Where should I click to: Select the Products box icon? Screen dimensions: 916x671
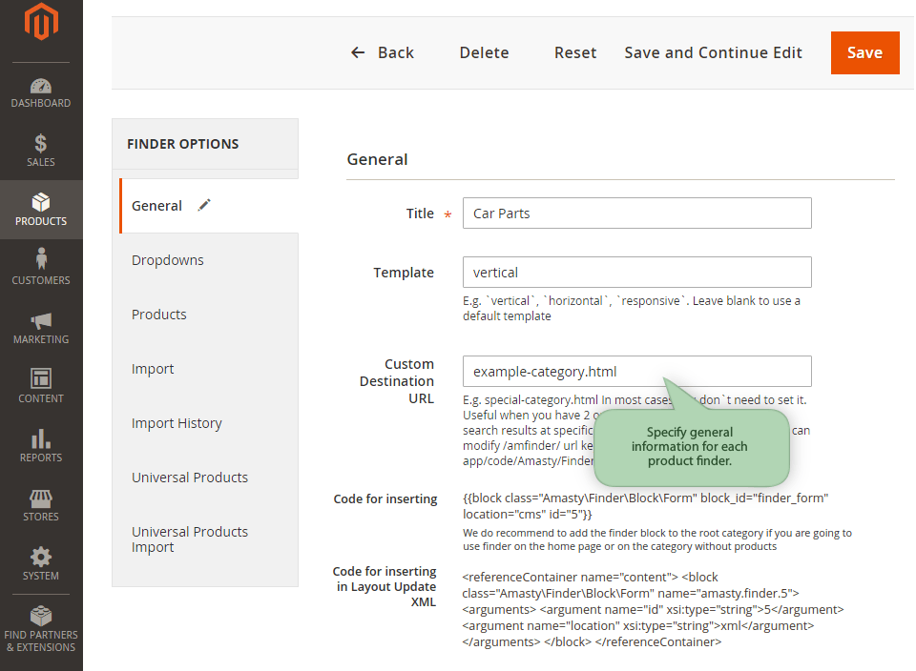tap(41, 203)
